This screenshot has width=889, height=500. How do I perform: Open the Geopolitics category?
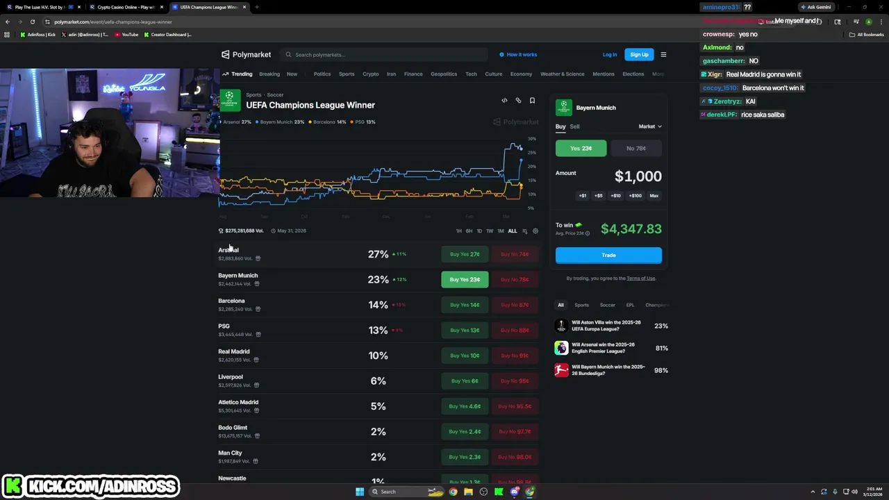click(x=444, y=74)
